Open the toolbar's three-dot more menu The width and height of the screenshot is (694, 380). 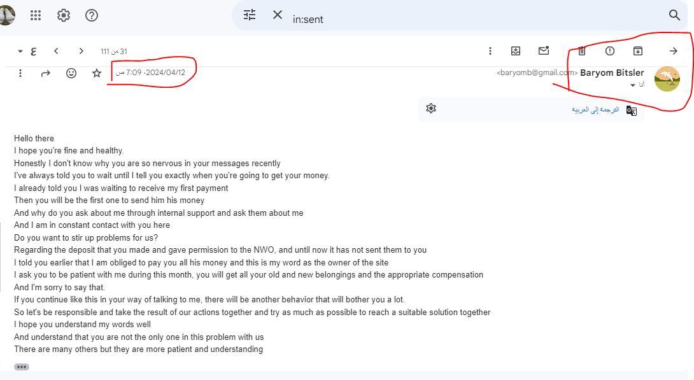(x=490, y=51)
